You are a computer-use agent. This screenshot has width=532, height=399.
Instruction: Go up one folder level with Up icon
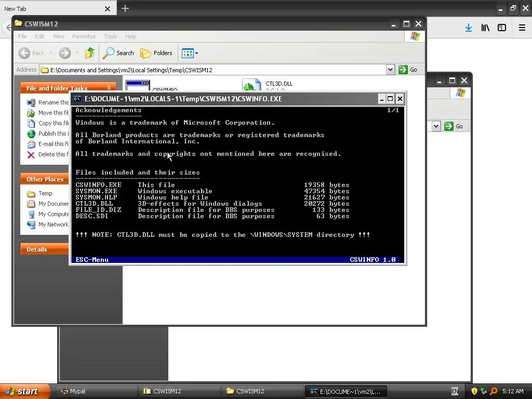[89, 53]
